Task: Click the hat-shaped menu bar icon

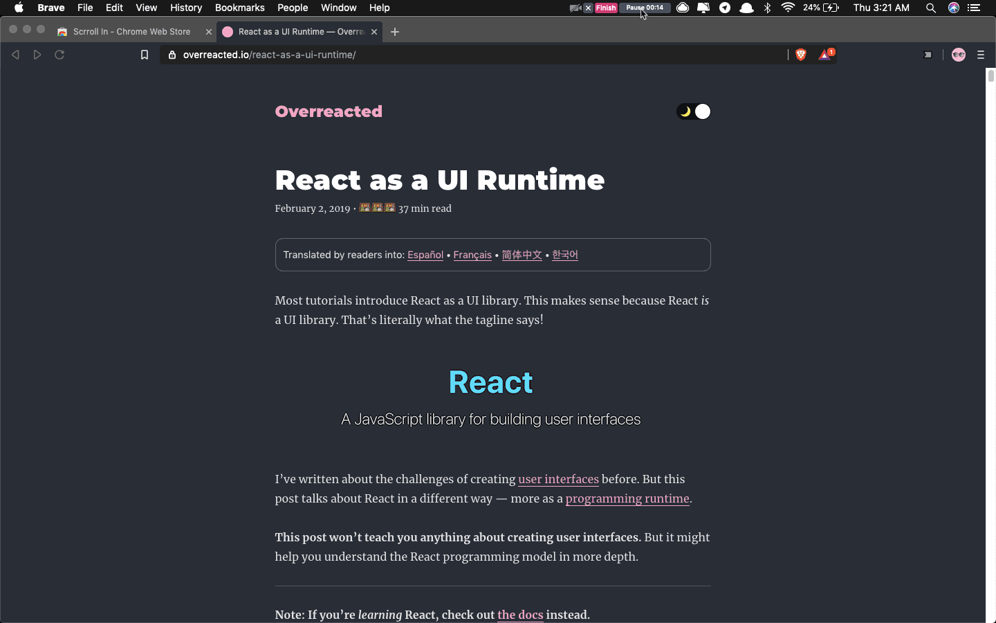Action: pyautogui.click(x=746, y=8)
